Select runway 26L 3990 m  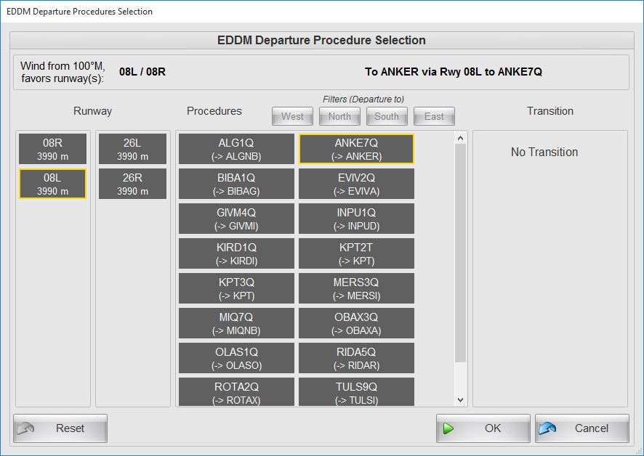[132, 149]
